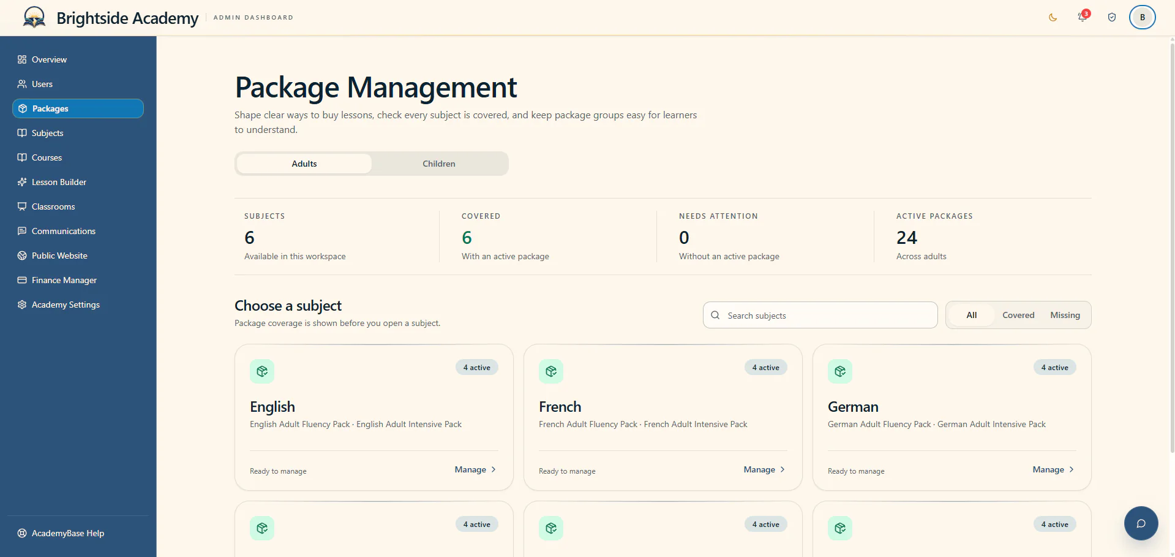Open Manage for English

point(475,469)
